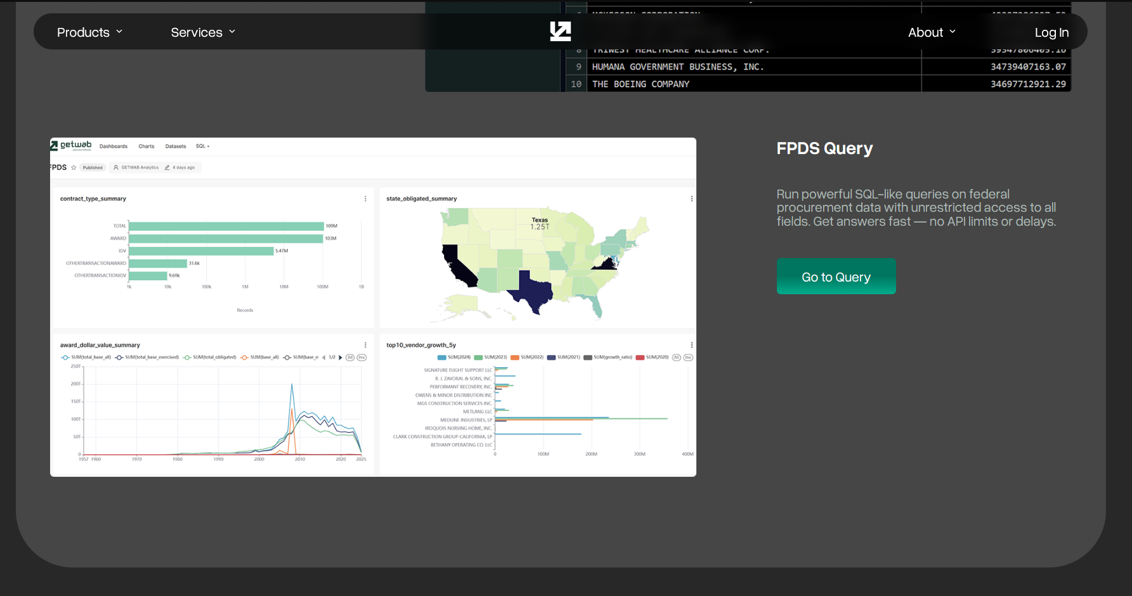Toggle SUM(2022) legend swatch
1132x596 pixels.
pos(527,358)
